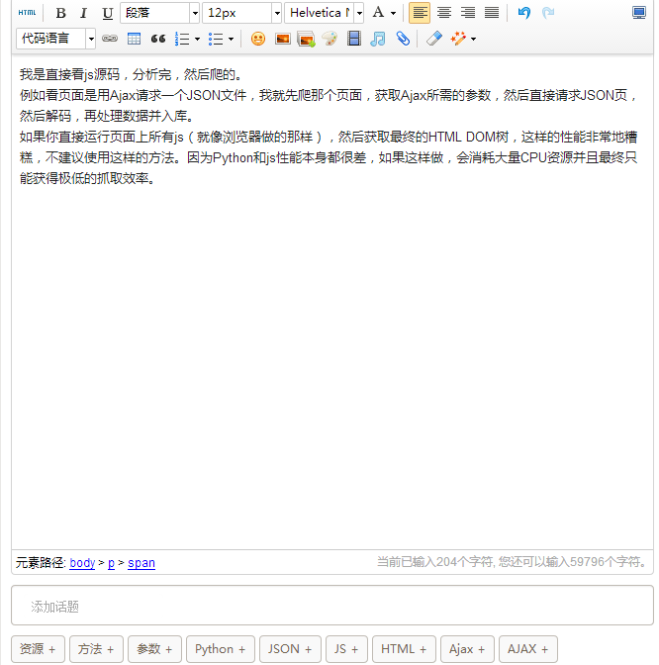Center align the text
The height and width of the screenshot is (665, 659).
(x=444, y=13)
